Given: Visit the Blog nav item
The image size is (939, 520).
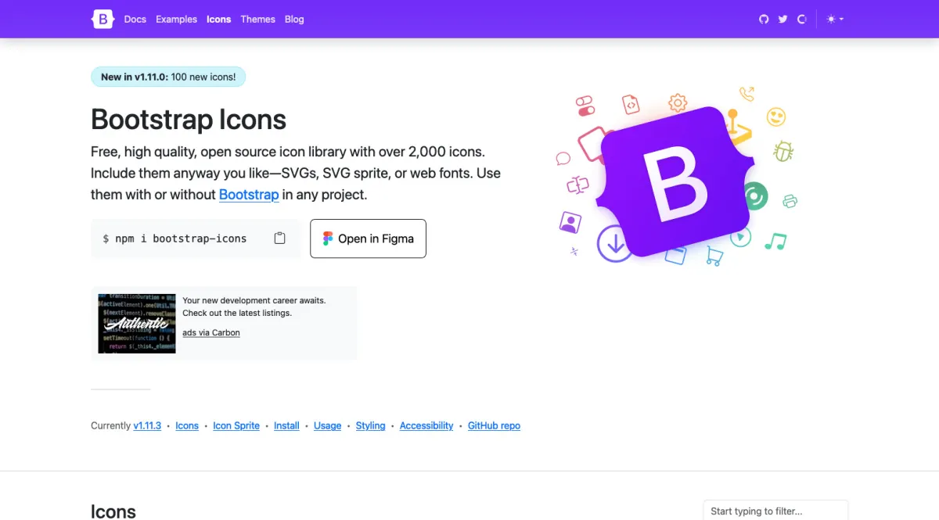Looking at the screenshot, I should 294,19.
